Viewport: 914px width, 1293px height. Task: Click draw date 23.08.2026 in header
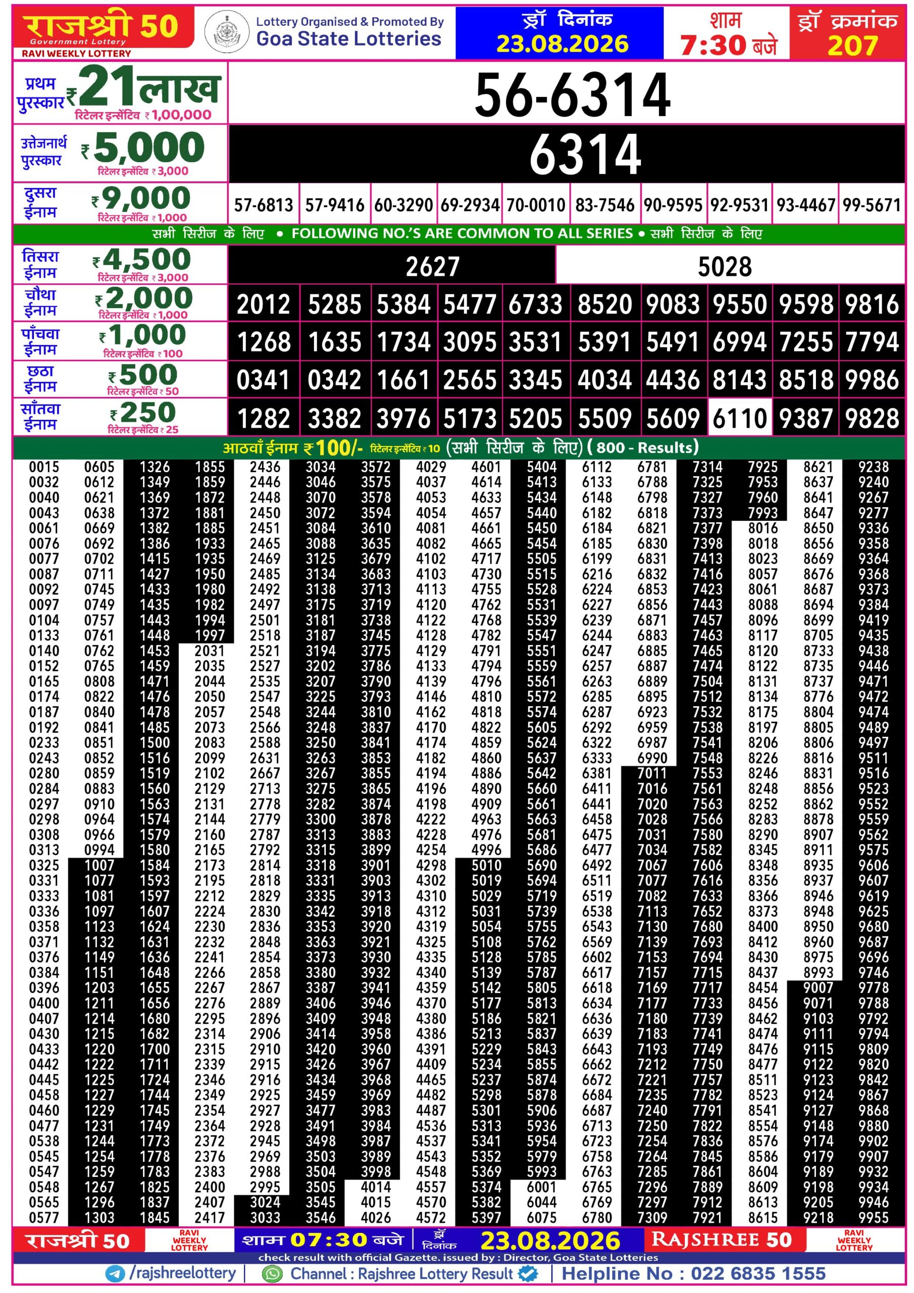(x=562, y=44)
